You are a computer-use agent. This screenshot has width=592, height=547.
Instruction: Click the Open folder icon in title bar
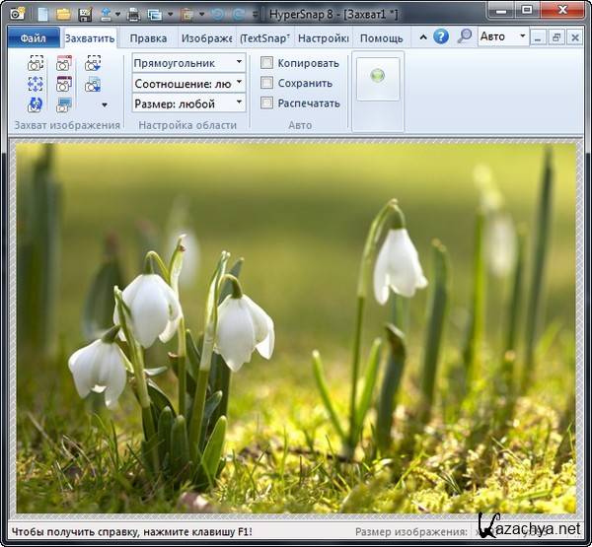click(x=63, y=14)
